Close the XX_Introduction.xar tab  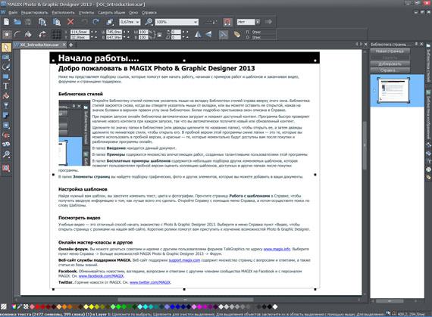tap(64, 45)
